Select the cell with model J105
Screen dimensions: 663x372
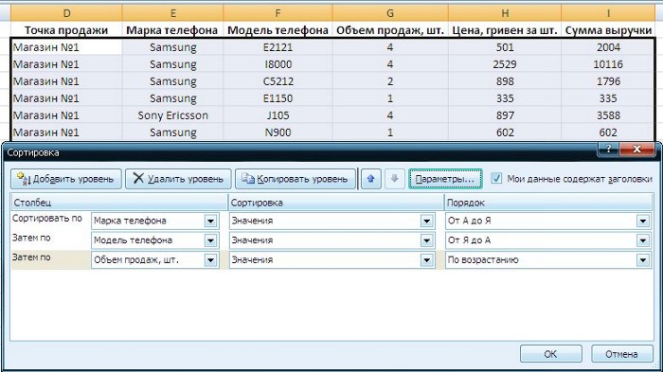tap(278, 115)
